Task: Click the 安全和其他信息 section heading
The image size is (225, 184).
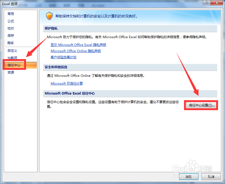Action: pyautogui.click(x=56, y=67)
